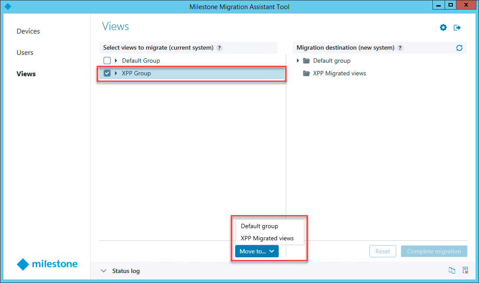Click help icon beside Migration destination

click(400, 48)
